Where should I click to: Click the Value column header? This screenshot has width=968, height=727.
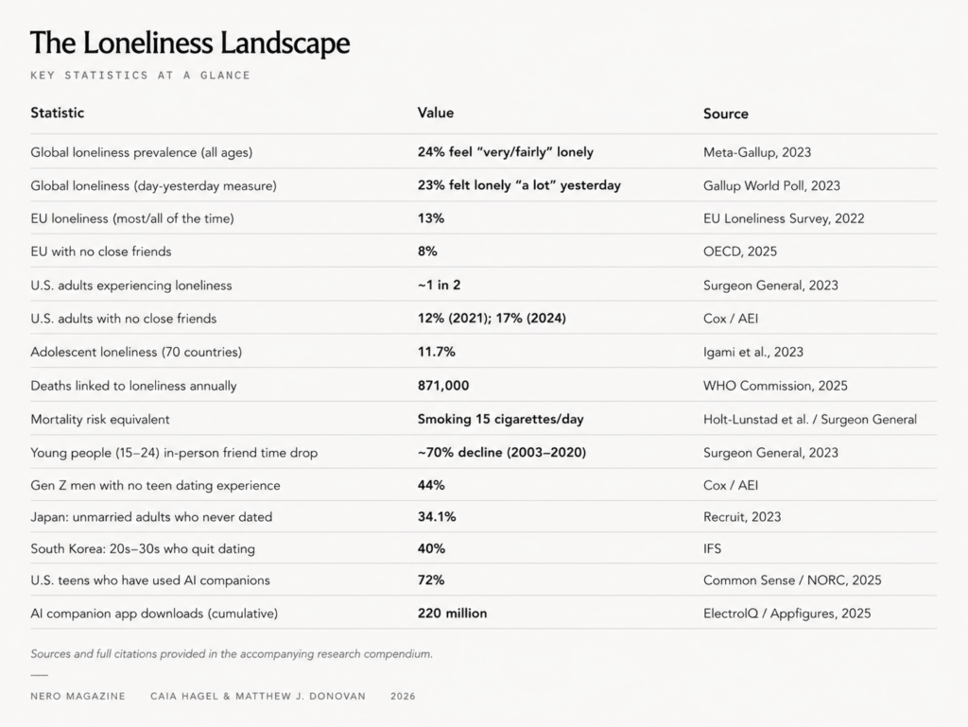[x=435, y=113]
